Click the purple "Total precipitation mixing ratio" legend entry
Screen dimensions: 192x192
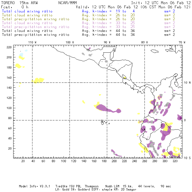36,27
